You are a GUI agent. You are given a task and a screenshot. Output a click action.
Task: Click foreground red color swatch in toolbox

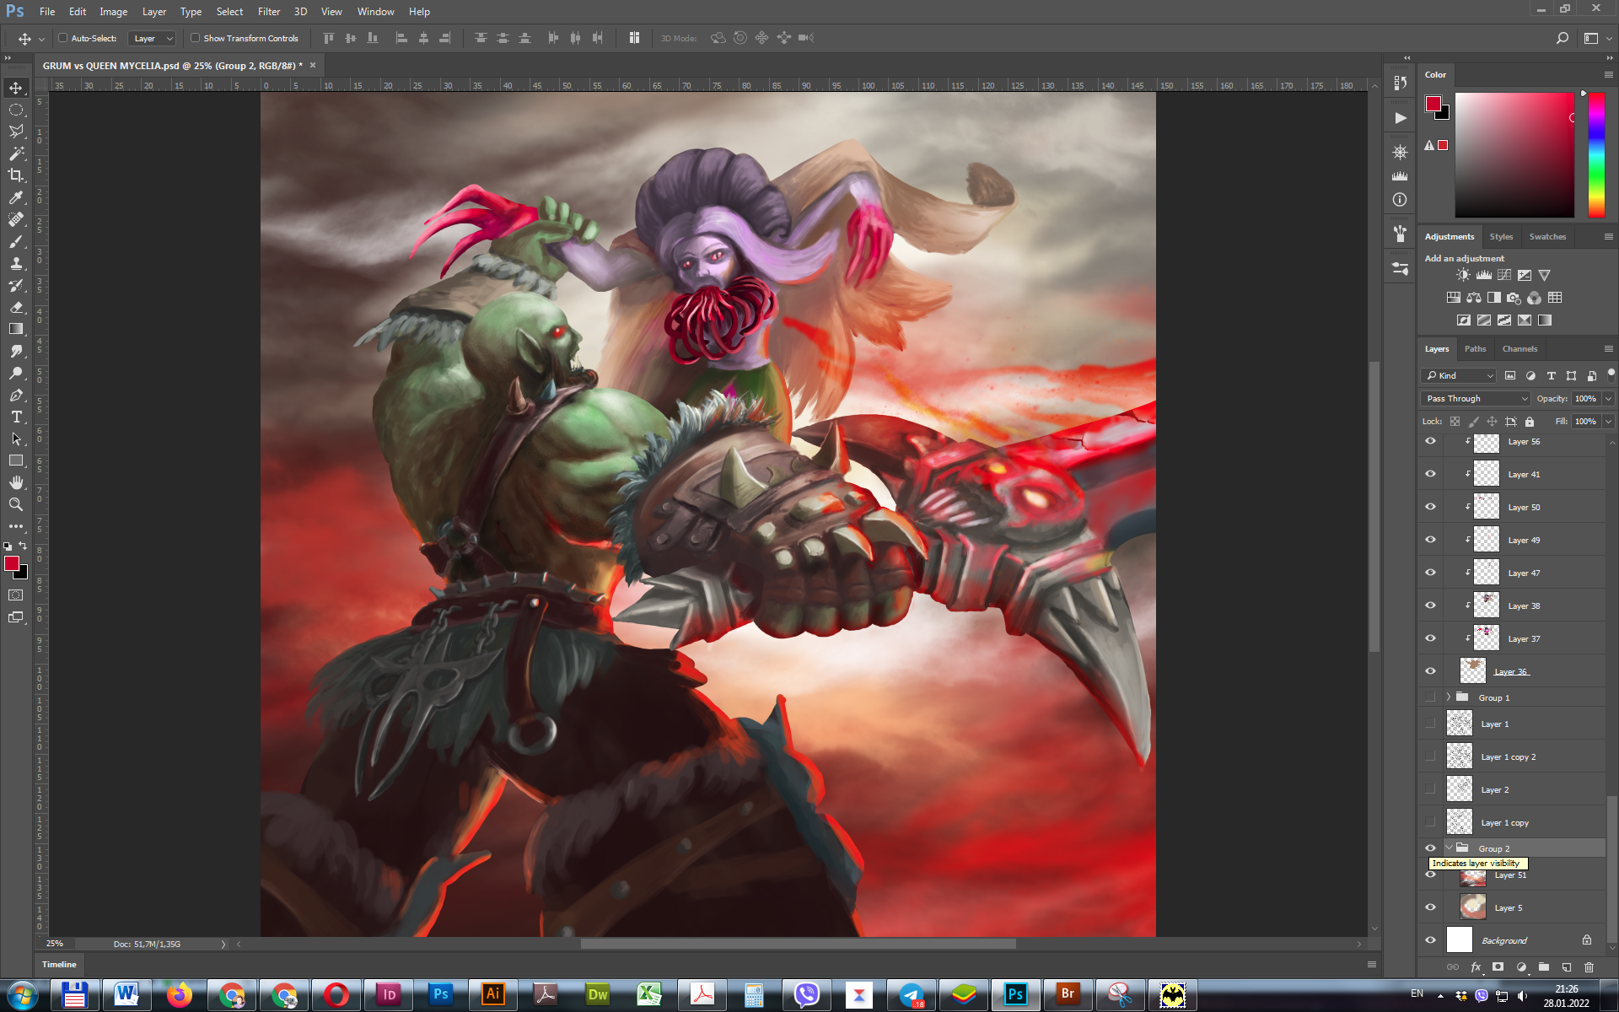pyautogui.click(x=11, y=563)
